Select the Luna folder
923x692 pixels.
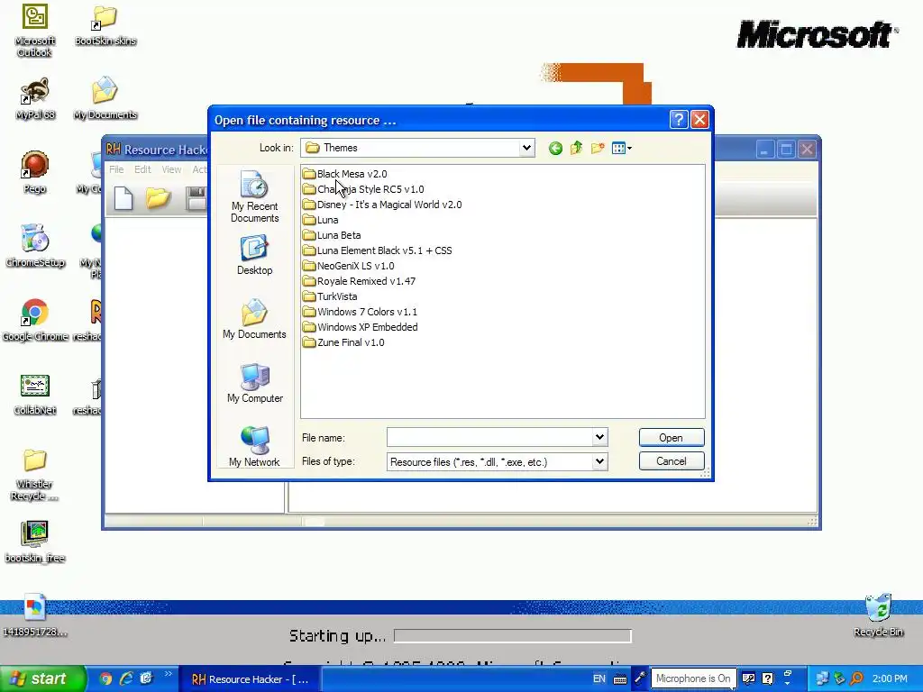click(x=321, y=220)
